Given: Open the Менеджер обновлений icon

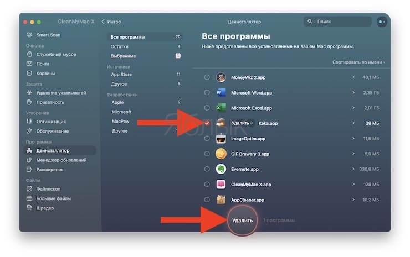Looking at the screenshot, I should 29,160.
